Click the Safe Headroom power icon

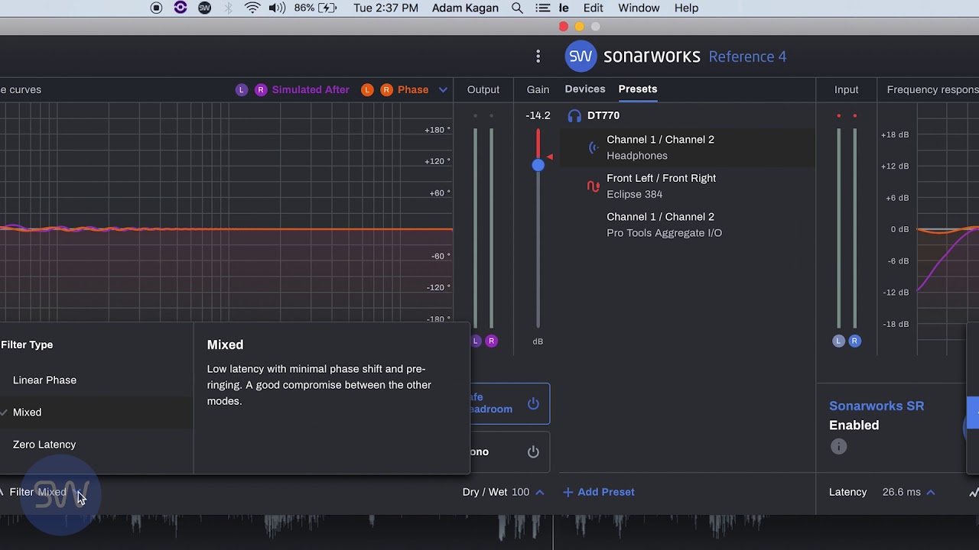(x=533, y=403)
